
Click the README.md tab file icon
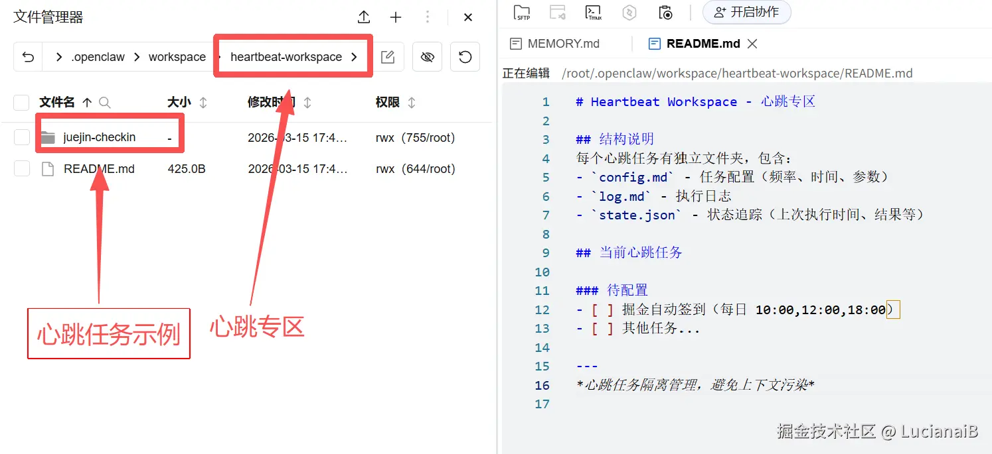pyautogui.click(x=655, y=44)
